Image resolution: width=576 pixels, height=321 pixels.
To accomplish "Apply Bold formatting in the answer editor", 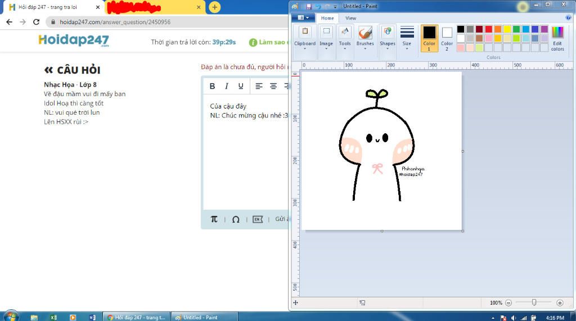I will click(212, 86).
